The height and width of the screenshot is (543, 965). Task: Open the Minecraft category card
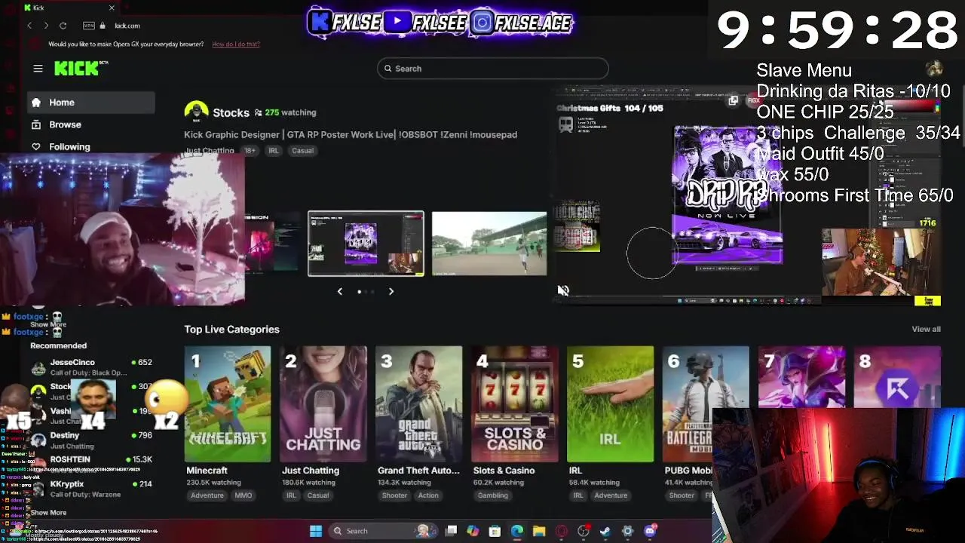tap(228, 403)
